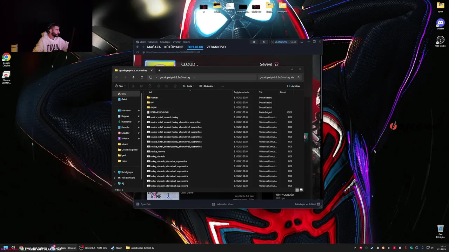
Task: Expand the address bar chevron after goodbyedpi-0.2.3rc3-turkey
Action: 194,77
